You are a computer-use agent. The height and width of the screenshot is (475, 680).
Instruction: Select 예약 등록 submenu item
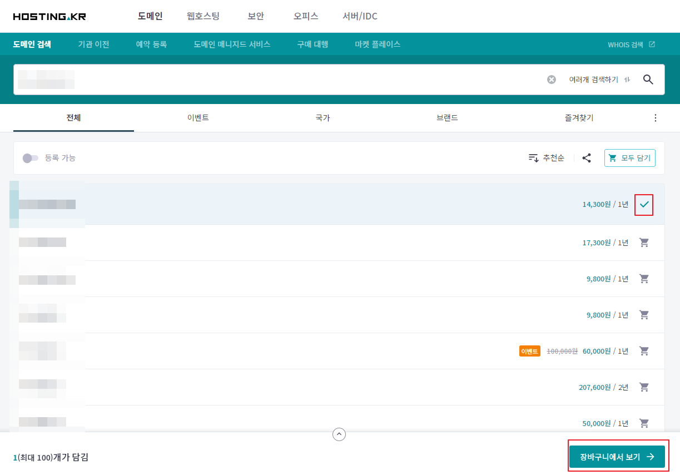click(x=151, y=44)
